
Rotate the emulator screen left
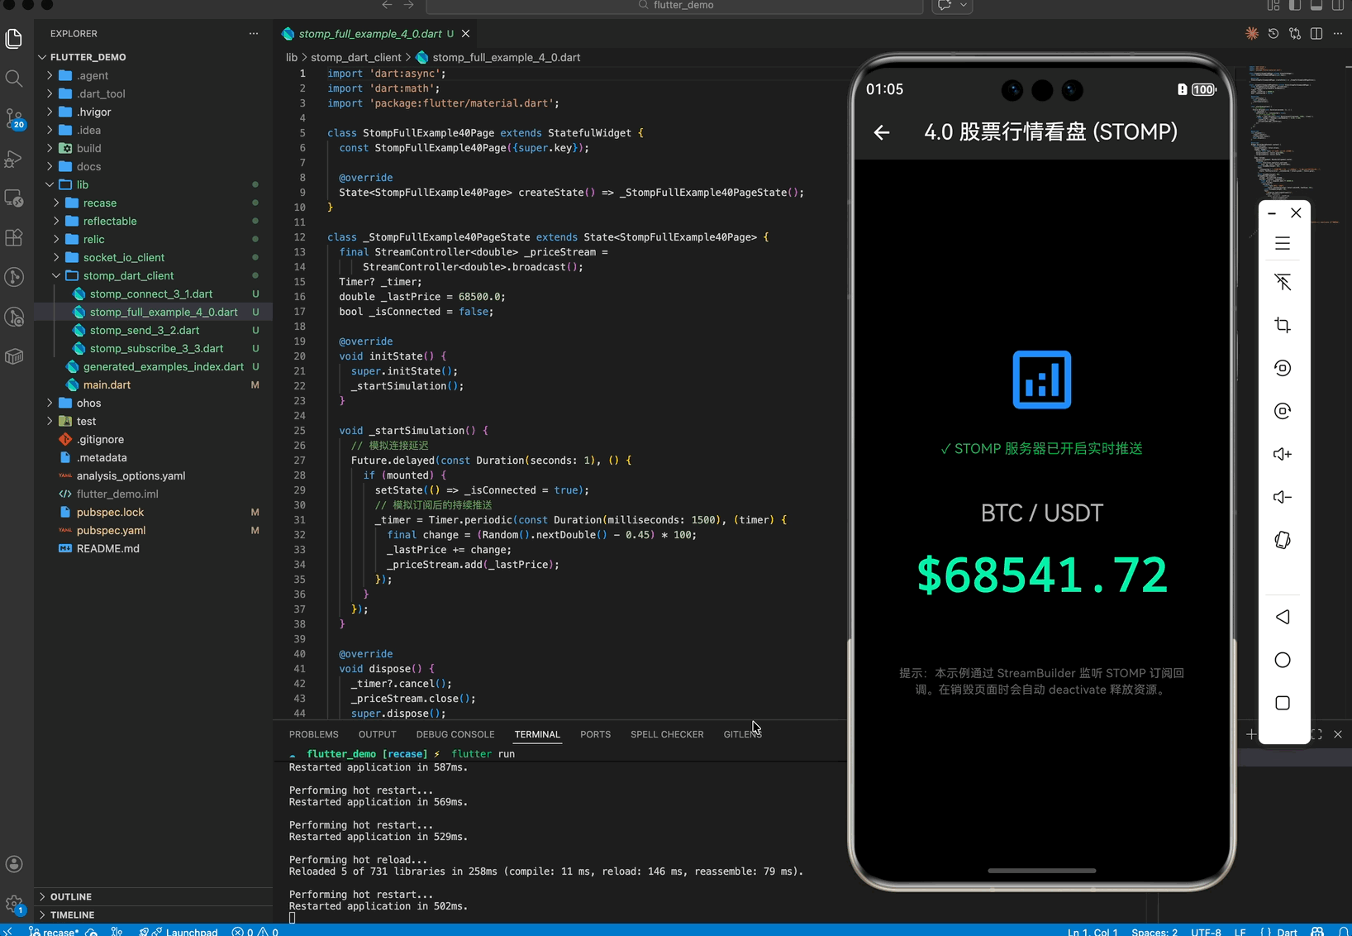pos(1283,368)
